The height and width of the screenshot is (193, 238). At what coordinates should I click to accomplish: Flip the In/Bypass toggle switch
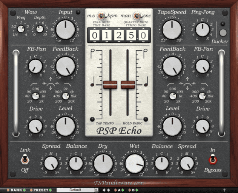[x=213, y=159]
